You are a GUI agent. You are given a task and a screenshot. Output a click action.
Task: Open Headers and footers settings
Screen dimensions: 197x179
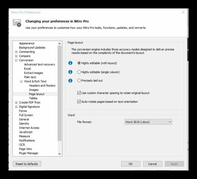pos(42,86)
